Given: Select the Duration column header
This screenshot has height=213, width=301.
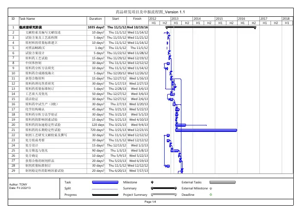Looking at the screenshot, I should [x=95, y=19].
